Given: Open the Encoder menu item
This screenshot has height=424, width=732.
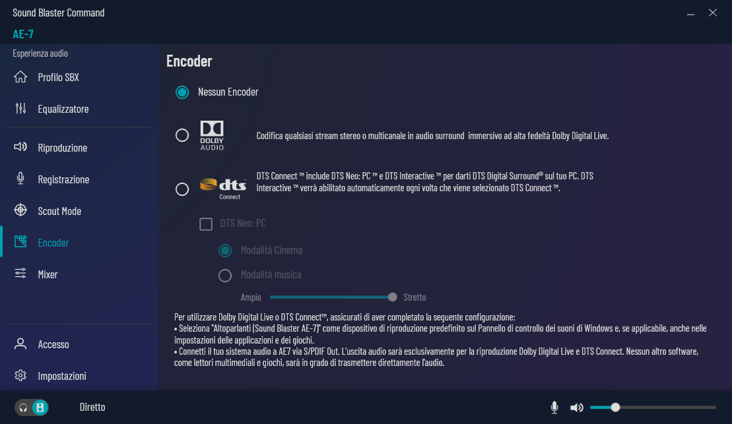Looking at the screenshot, I should click(53, 243).
